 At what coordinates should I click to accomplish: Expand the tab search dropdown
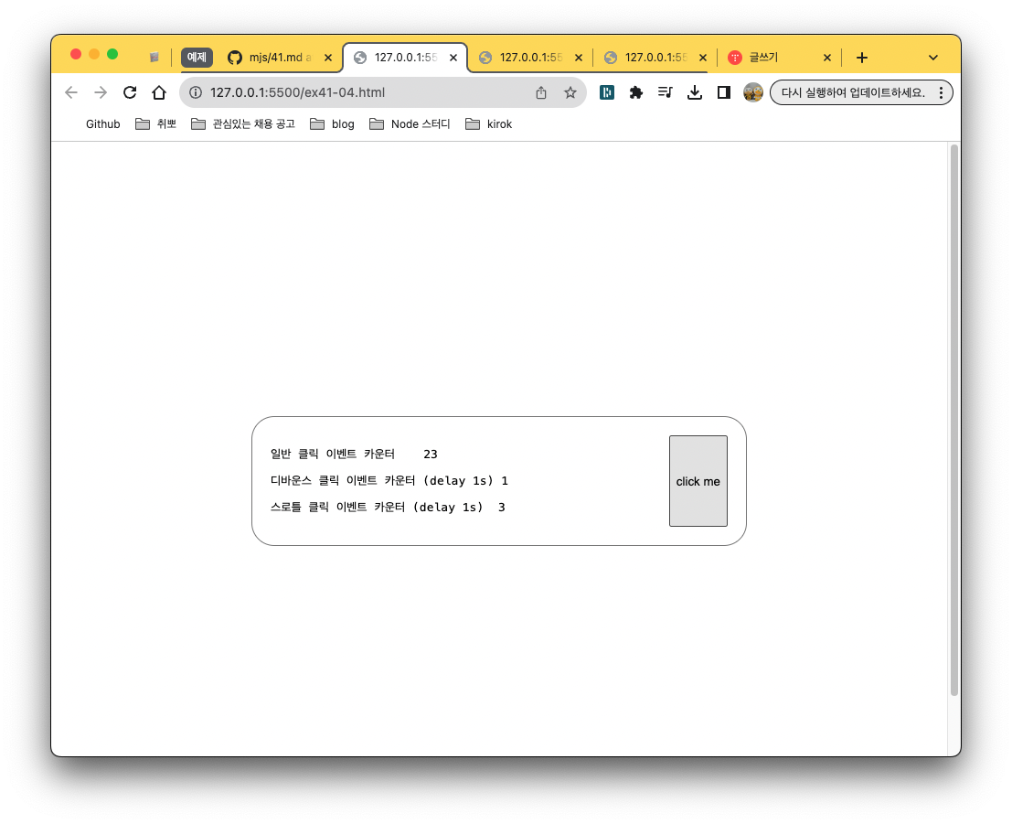(932, 58)
